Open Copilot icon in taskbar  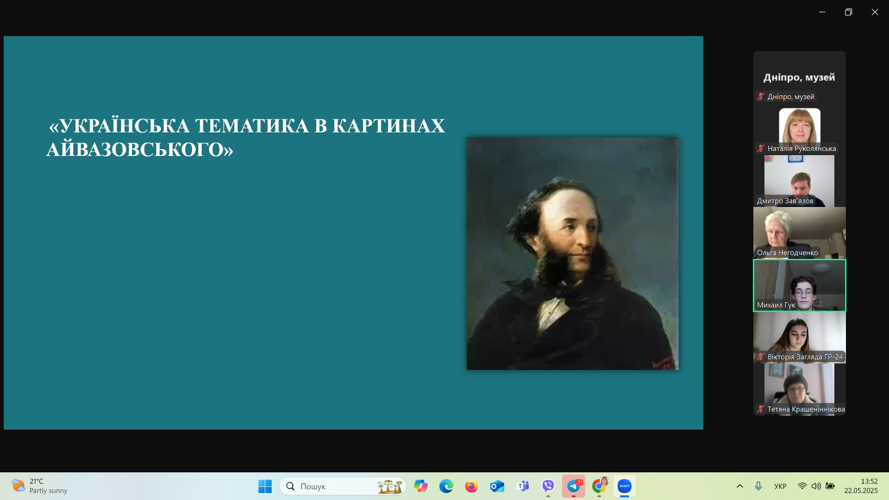coord(420,486)
